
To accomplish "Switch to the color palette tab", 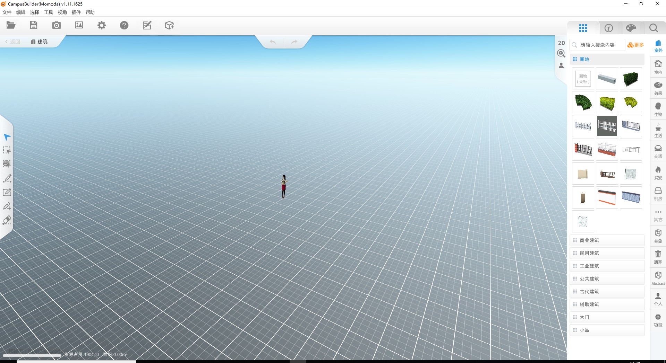I will (631, 28).
